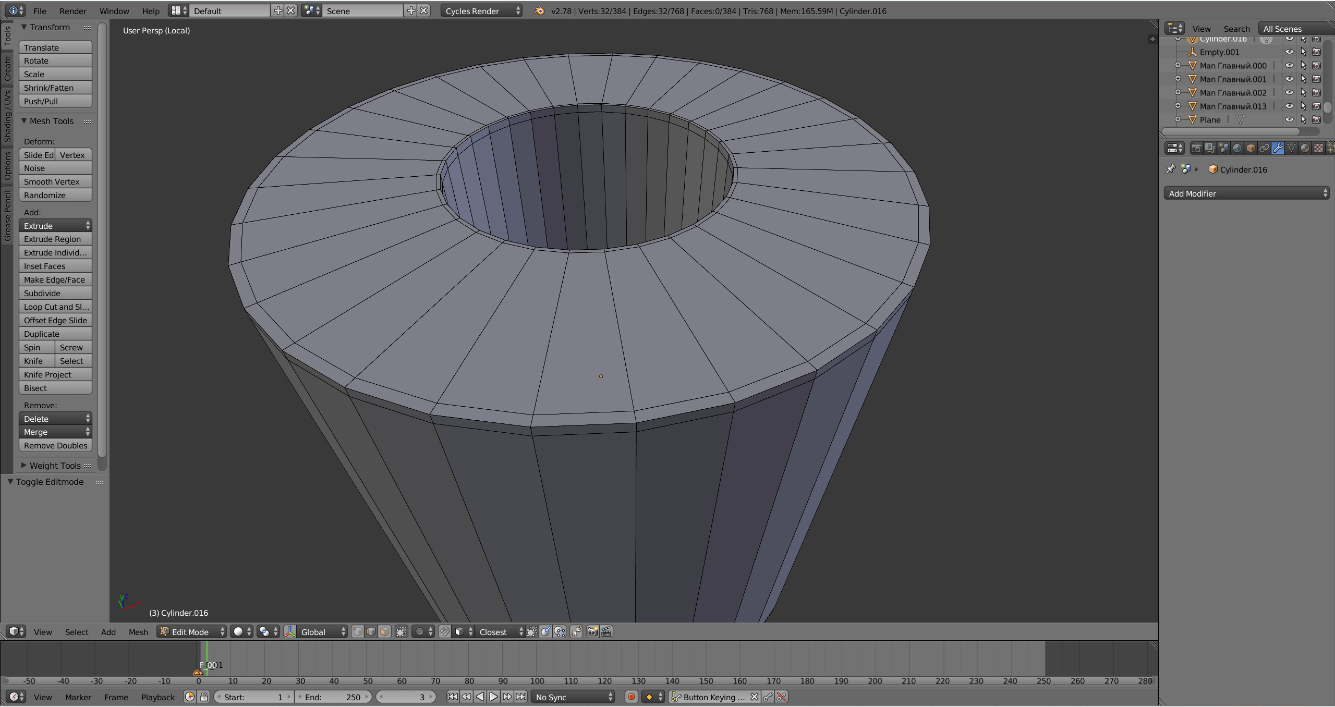Click the End frame field

pyautogui.click(x=333, y=697)
